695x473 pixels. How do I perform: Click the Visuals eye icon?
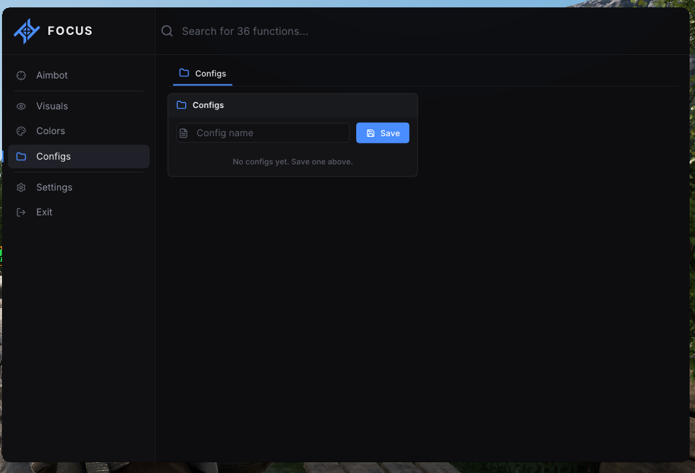point(21,107)
